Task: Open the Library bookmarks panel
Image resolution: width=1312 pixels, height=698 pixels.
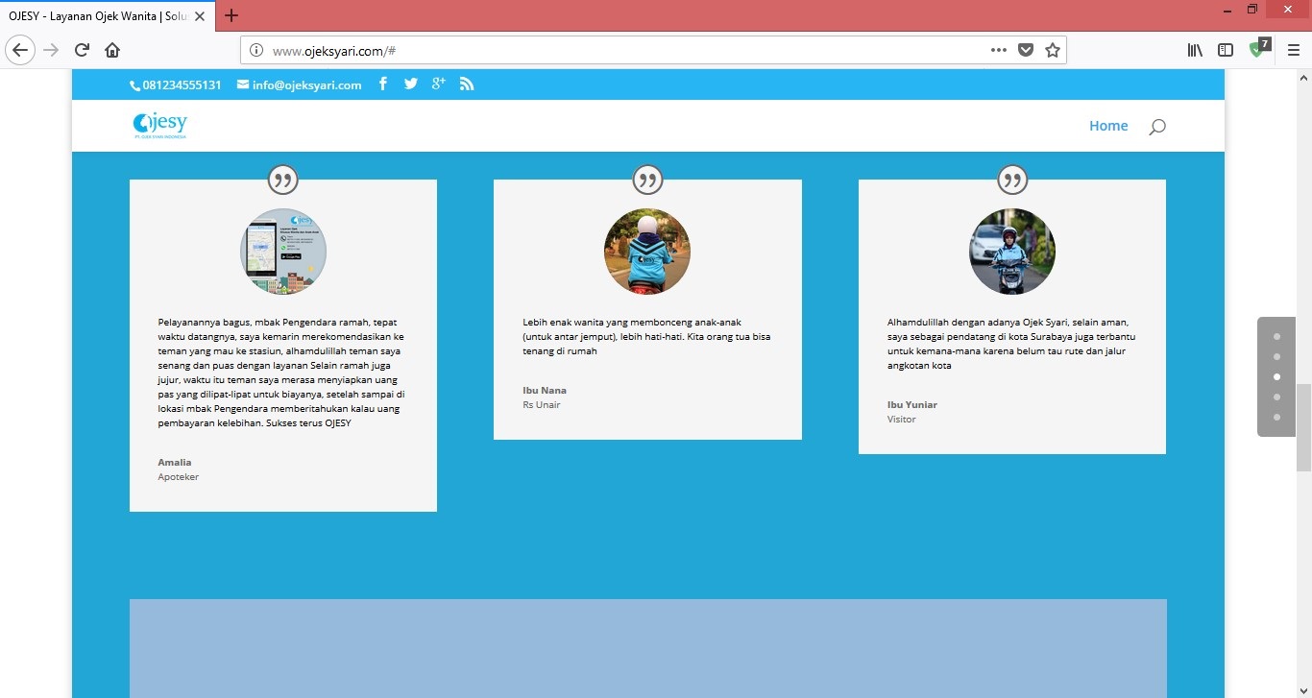Action: coord(1195,50)
